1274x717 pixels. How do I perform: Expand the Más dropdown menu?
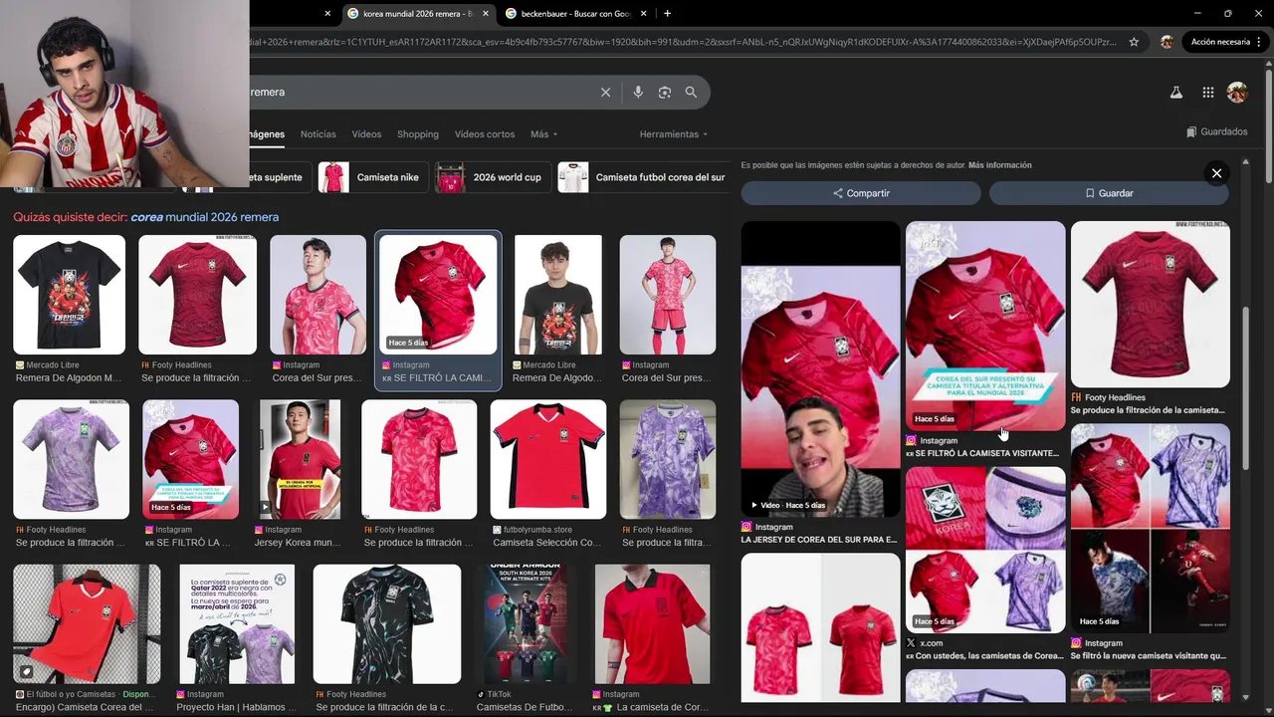click(x=543, y=134)
